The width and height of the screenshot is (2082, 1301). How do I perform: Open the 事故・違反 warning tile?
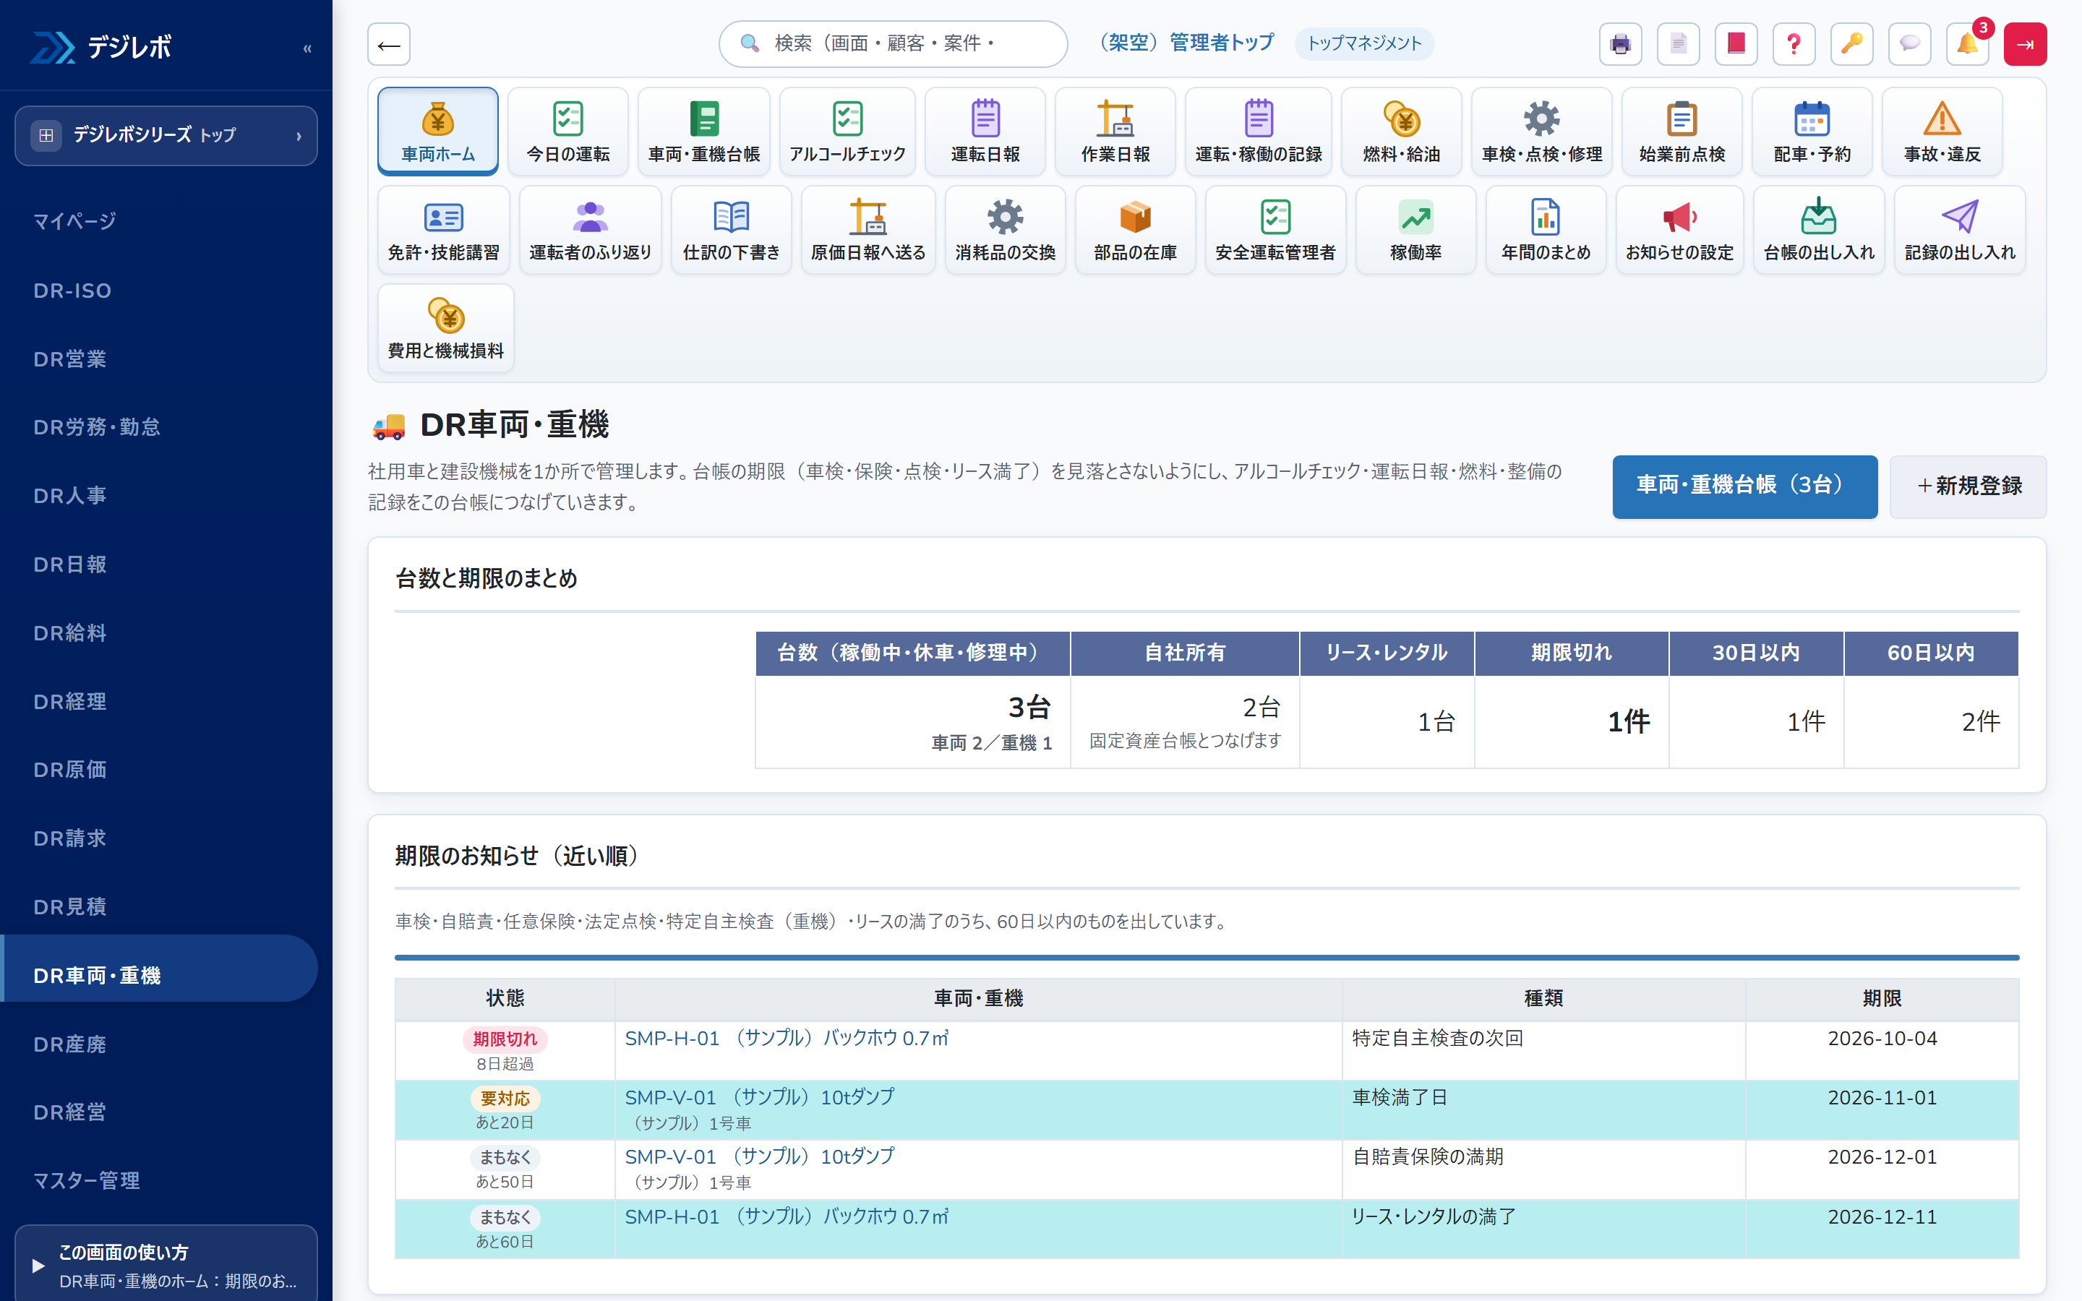click(1942, 131)
